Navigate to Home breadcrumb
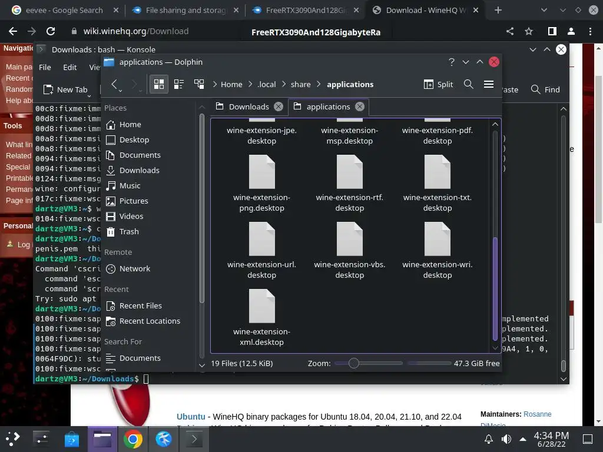 tap(231, 85)
